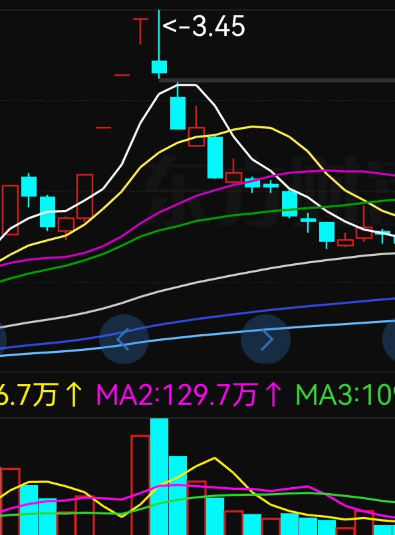Select the green MA3 volume label

(345, 395)
